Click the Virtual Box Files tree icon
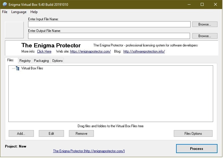223x158 pixels. [x=18, y=68]
